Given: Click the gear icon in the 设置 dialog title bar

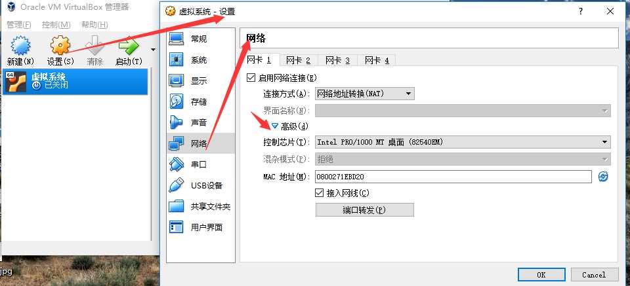Looking at the screenshot, I should coord(171,11).
